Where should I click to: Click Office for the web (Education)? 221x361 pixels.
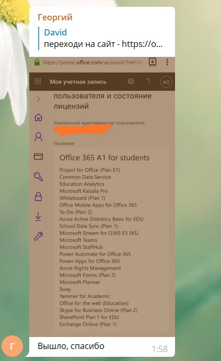[x=94, y=303]
